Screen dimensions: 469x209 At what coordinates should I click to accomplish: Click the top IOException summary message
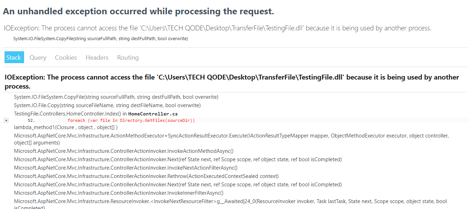click(218, 28)
